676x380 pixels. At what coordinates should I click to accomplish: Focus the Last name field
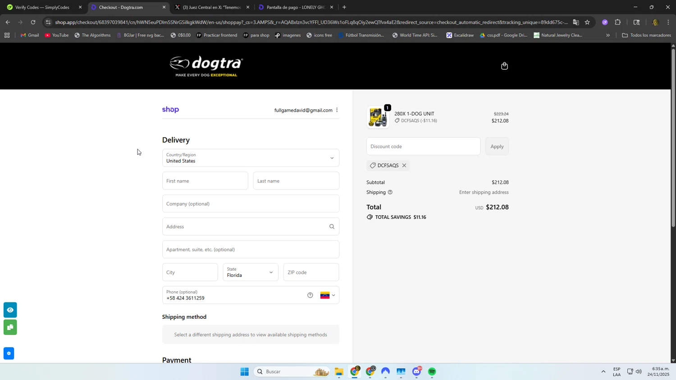pos(296,181)
